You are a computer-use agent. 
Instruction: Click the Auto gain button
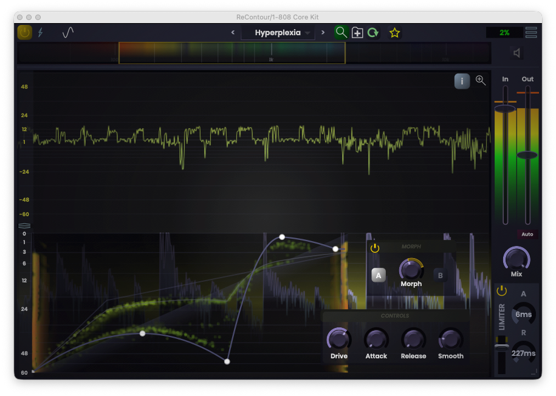tap(527, 234)
